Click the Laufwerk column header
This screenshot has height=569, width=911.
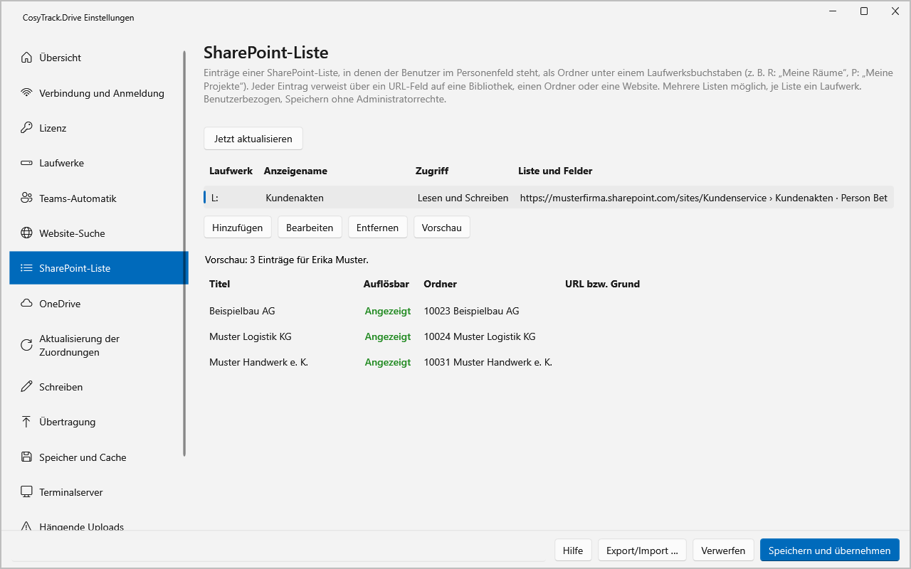(231, 171)
